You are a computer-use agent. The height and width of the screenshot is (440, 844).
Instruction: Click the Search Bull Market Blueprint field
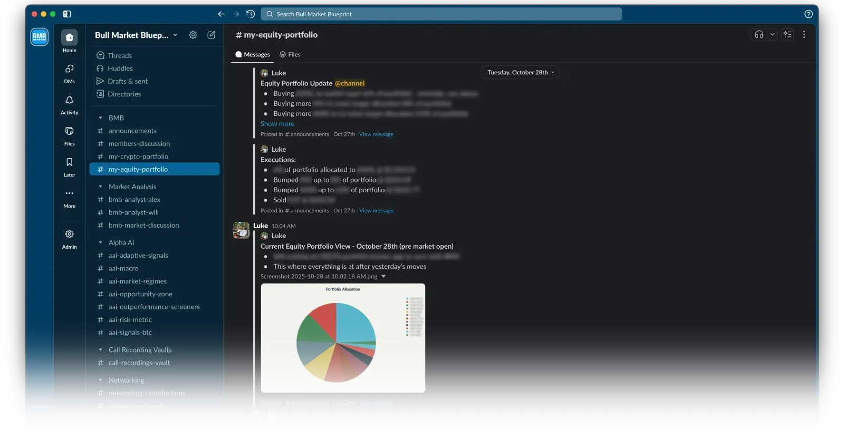(x=442, y=14)
